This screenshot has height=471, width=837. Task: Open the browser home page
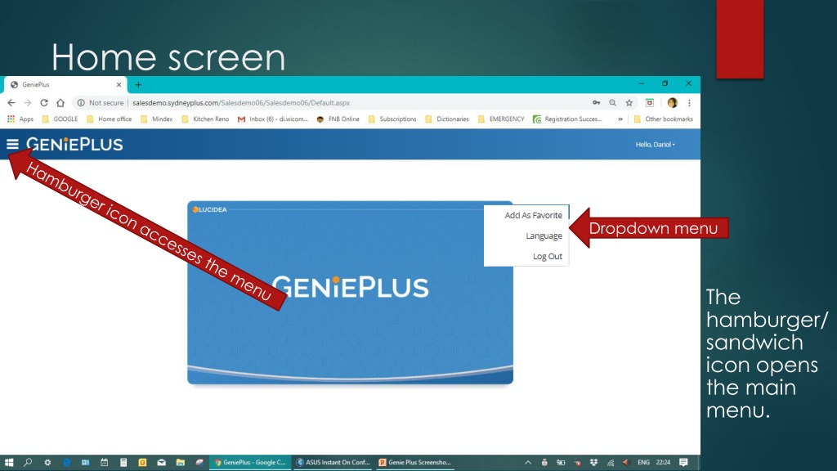[60, 102]
